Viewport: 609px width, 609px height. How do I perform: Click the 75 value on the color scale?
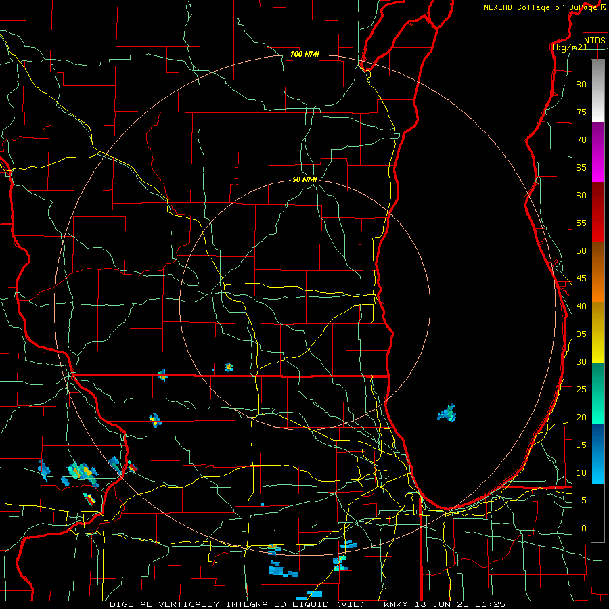[x=581, y=112]
